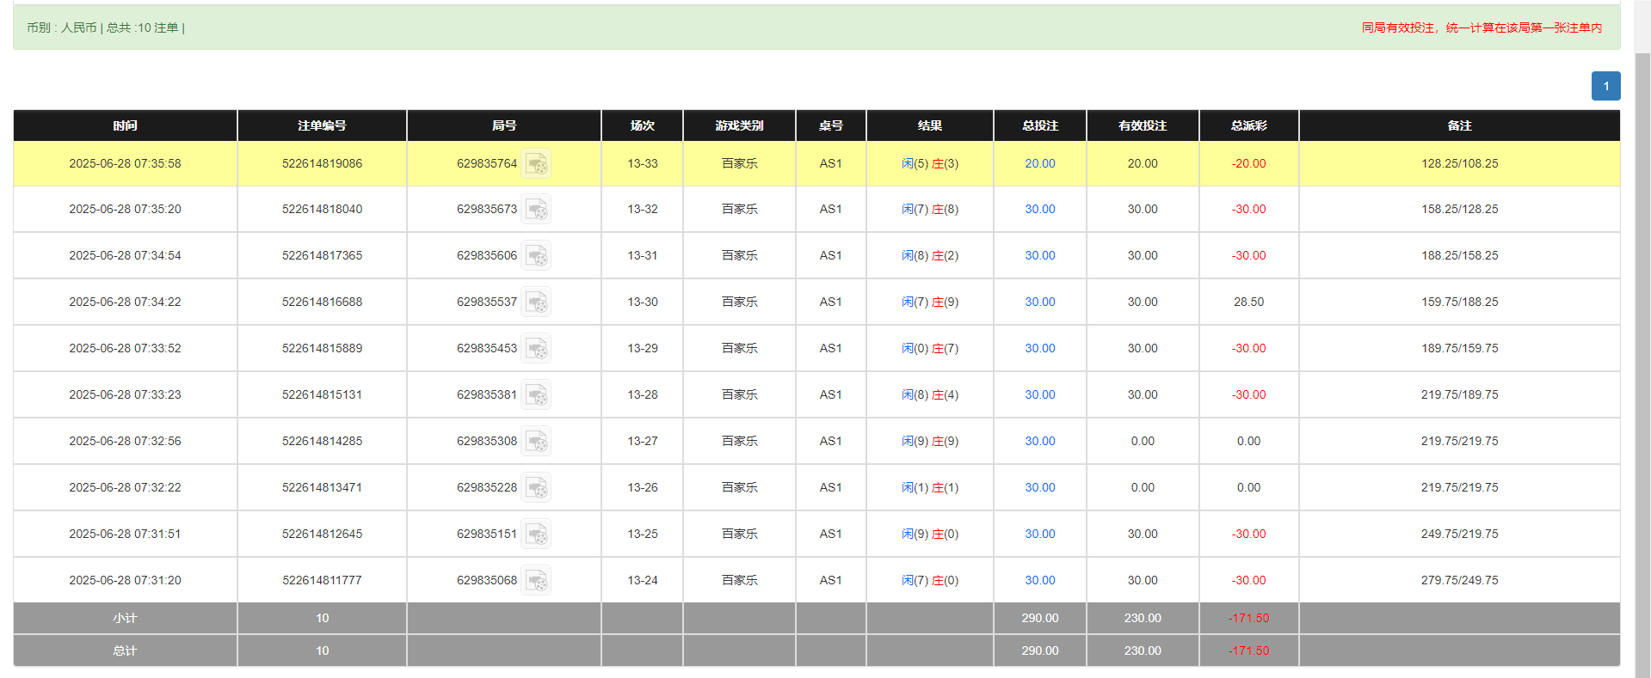Click the 注单编号 column header

(322, 125)
